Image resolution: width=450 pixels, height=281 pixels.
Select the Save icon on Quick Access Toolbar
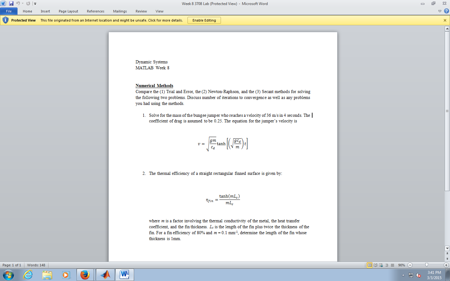11,3
